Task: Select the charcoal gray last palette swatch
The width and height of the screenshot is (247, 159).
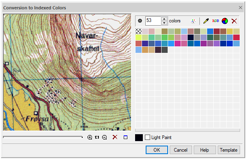Action: [x=164, y=50]
